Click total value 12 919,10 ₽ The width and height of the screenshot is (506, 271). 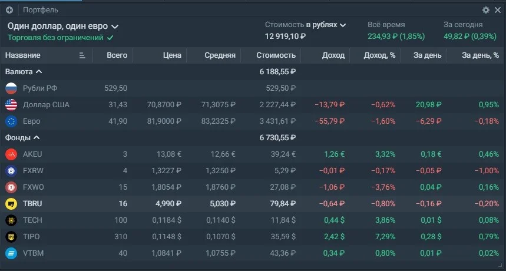pyautogui.click(x=285, y=36)
